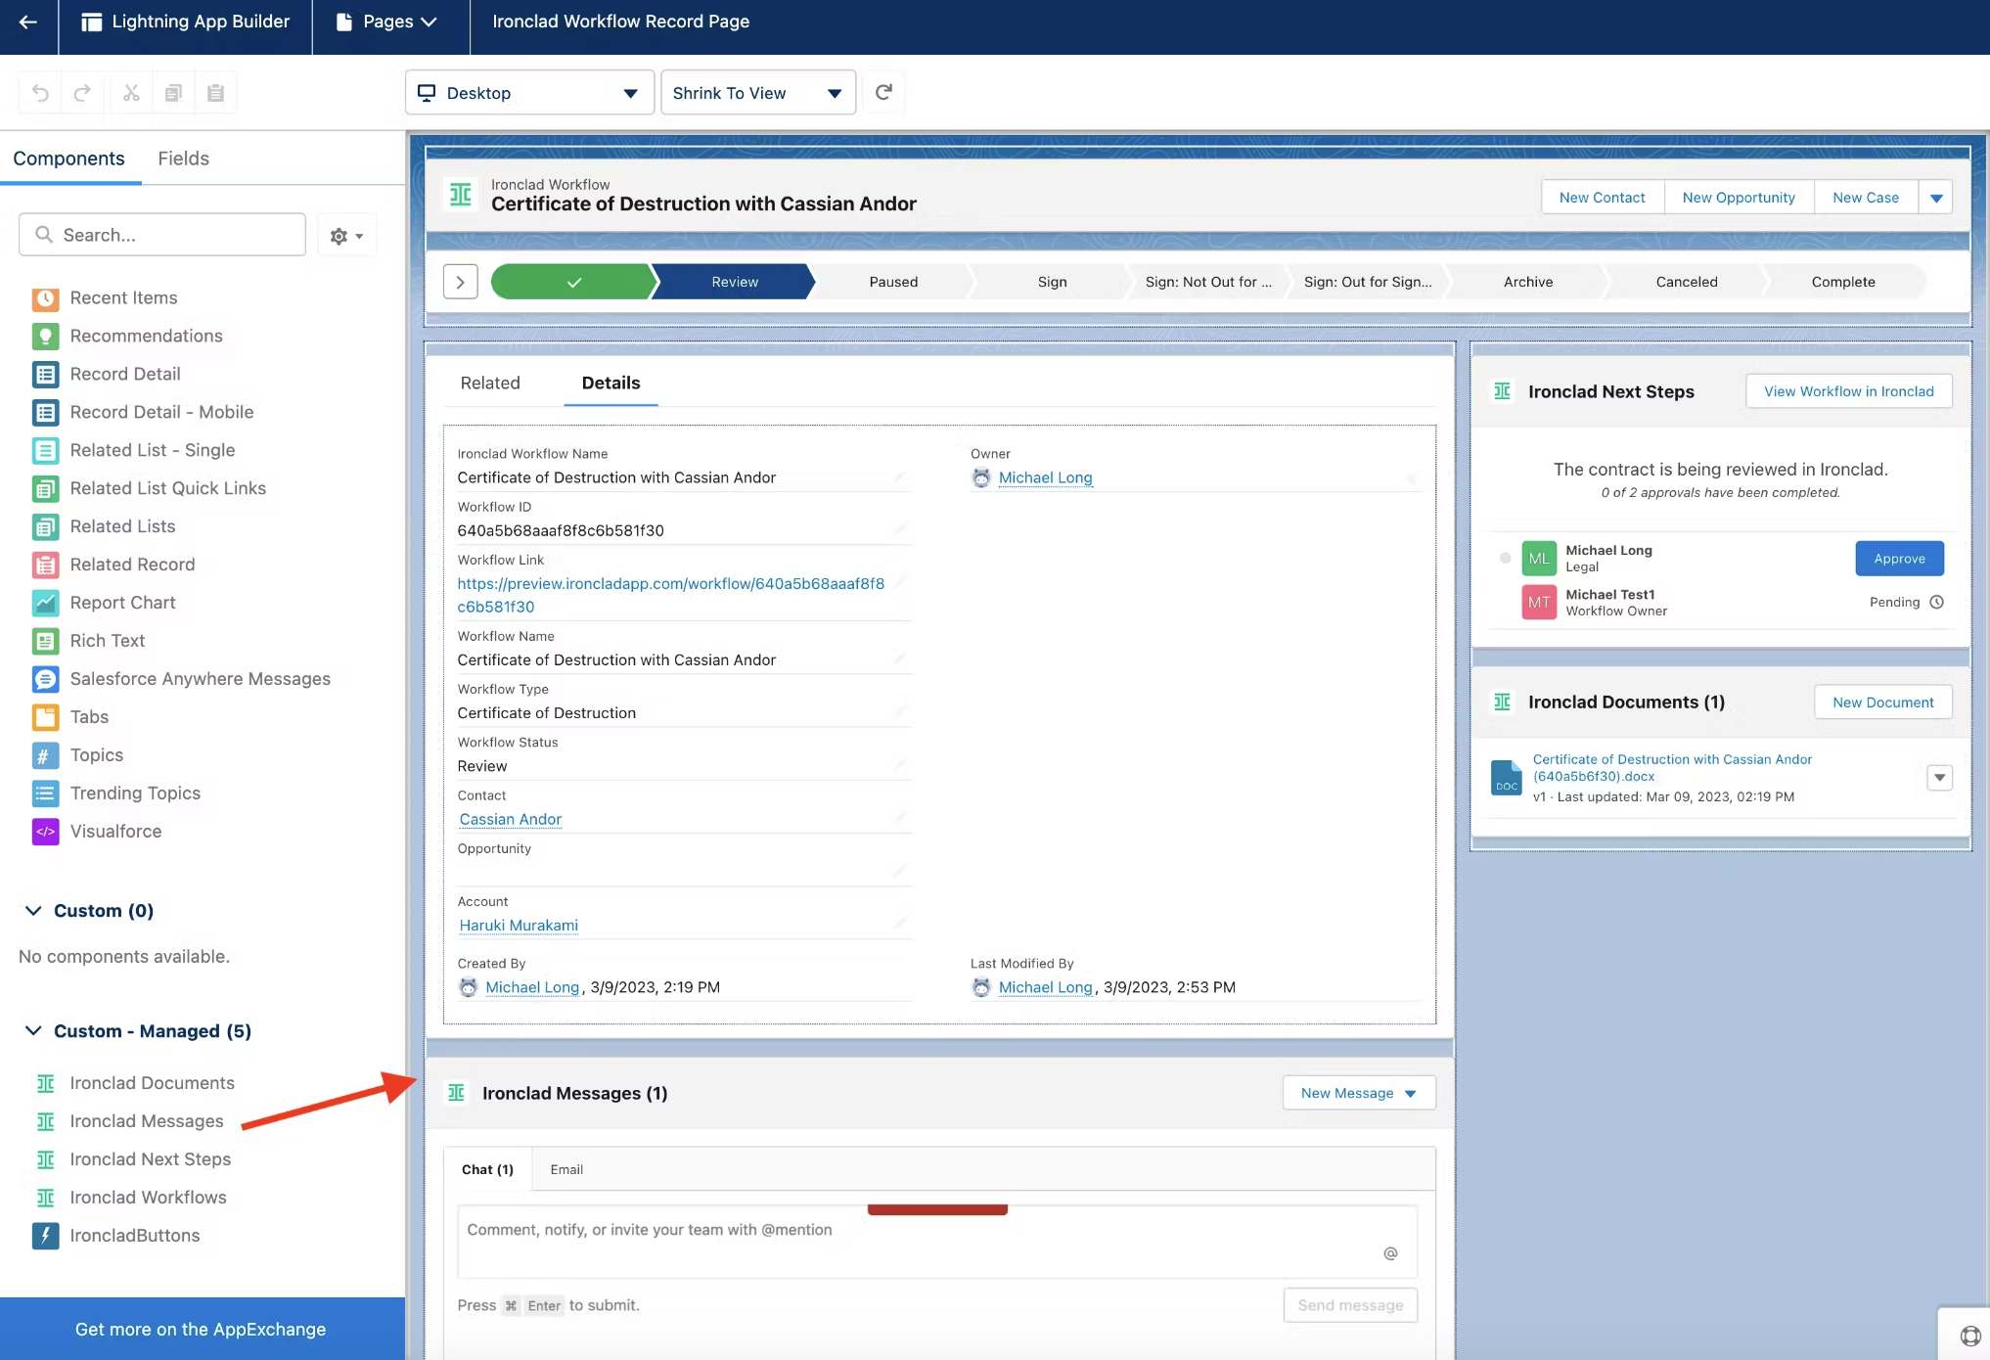The image size is (1990, 1360).
Task: Collapse the Custom (0) section
Action: pos(33,911)
